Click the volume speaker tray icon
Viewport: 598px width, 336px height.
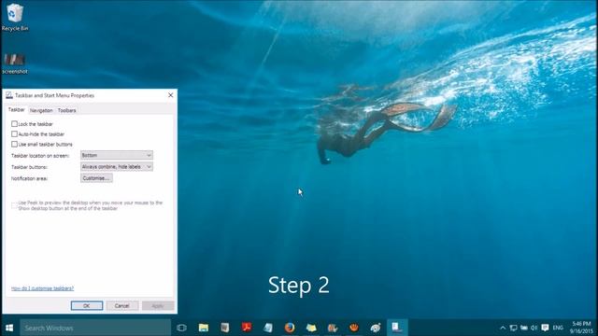click(x=534, y=328)
